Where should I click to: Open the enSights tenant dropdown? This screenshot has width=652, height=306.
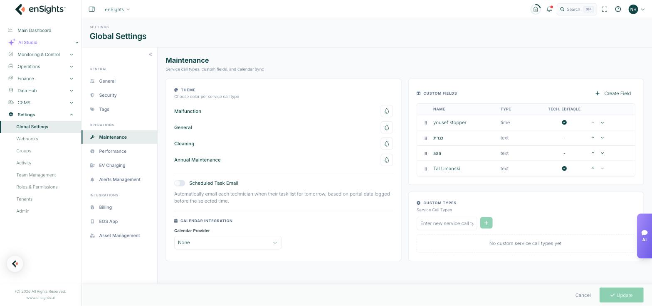pyautogui.click(x=117, y=9)
